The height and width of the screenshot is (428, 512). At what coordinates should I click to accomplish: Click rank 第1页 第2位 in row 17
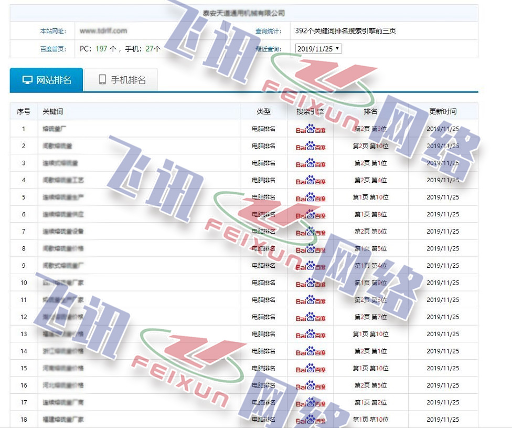[370, 402]
